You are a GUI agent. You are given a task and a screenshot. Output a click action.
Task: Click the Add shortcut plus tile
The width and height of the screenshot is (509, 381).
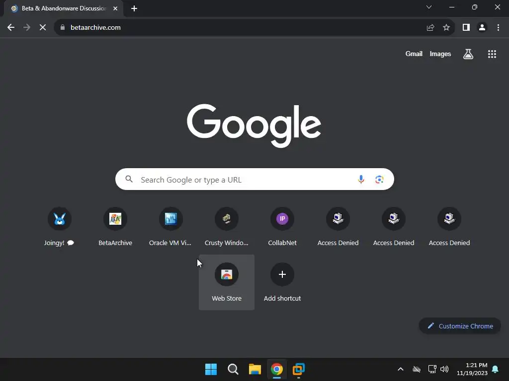pyautogui.click(x=282, y=282)
